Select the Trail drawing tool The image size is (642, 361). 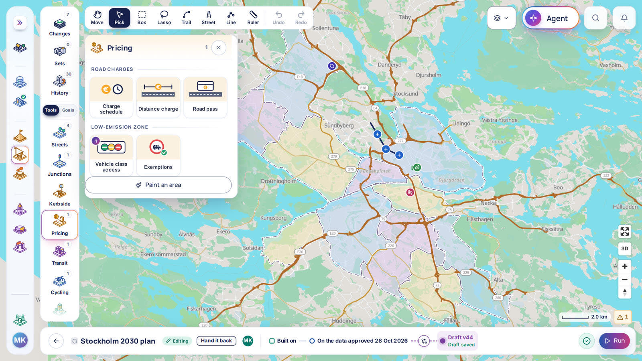click(x=186, y=18)
